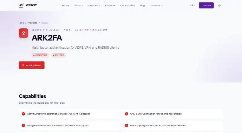Expand the Locations dropdown menu
Image resolution: width=242 pixels, height=133 pixels.
point(156,5)
